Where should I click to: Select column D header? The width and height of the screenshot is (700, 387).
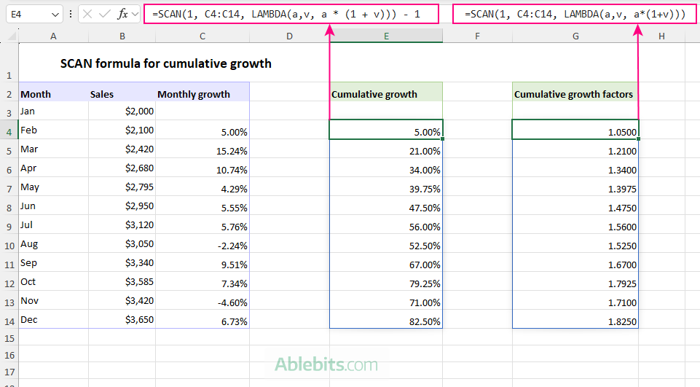289,36
